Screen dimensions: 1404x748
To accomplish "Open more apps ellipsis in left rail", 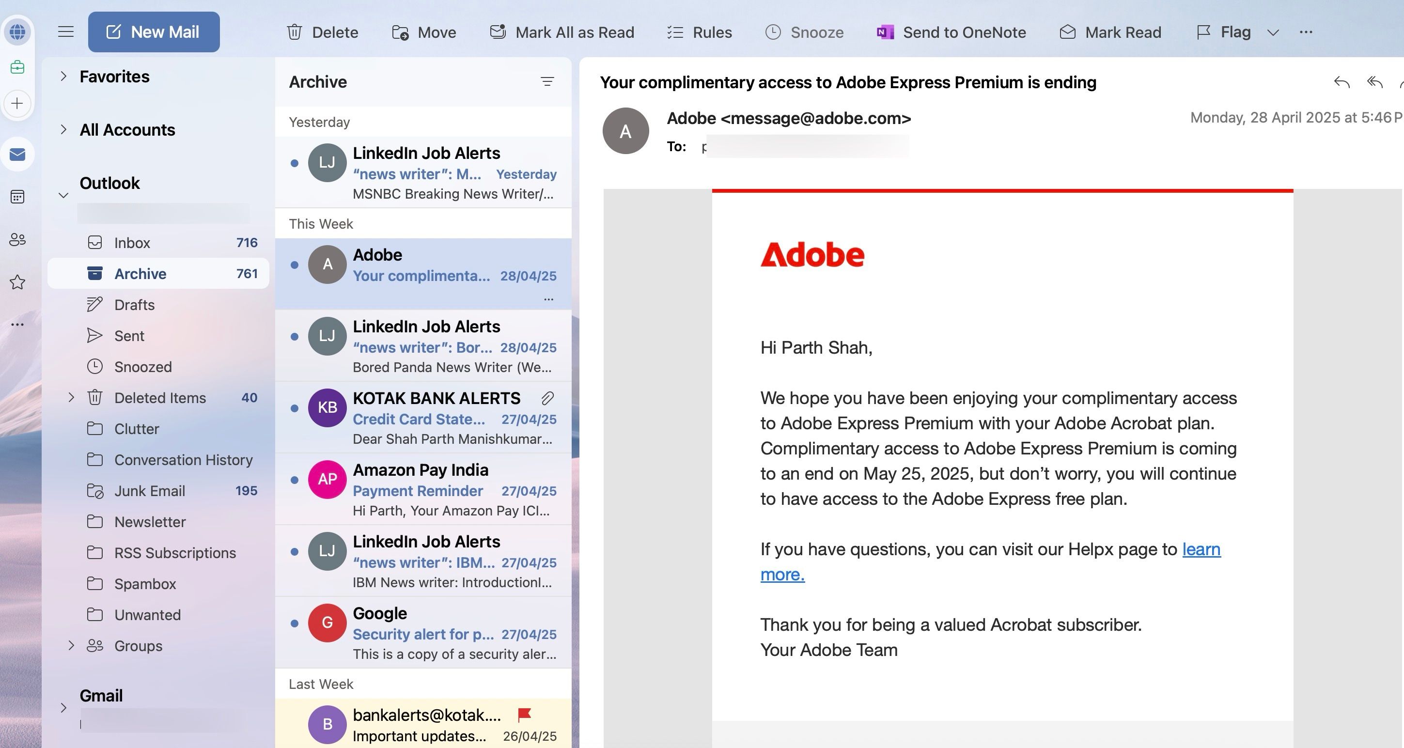I will pos(17,325).
